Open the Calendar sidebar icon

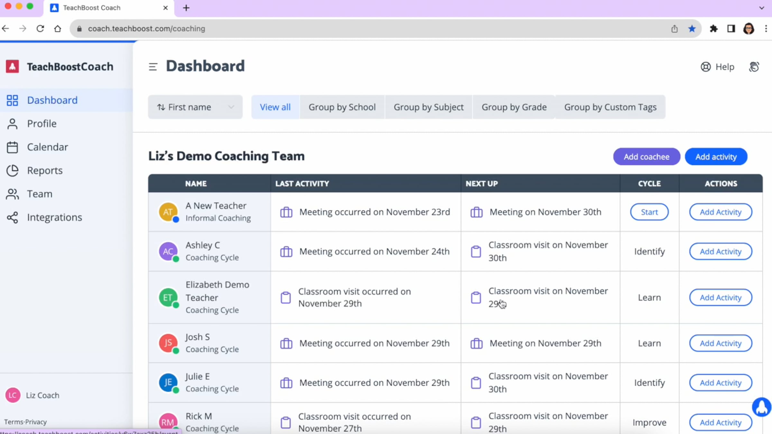tap(12, 147)
